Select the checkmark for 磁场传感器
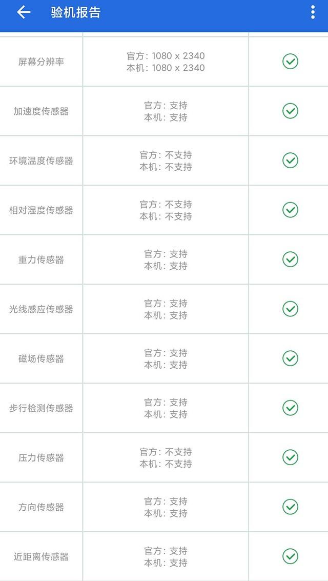 290,358
